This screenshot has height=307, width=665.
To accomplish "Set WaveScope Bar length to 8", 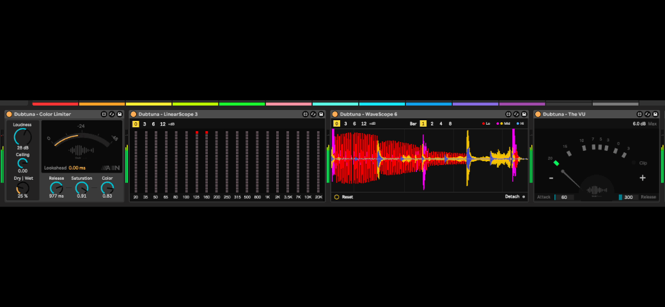I will (450, 124).
